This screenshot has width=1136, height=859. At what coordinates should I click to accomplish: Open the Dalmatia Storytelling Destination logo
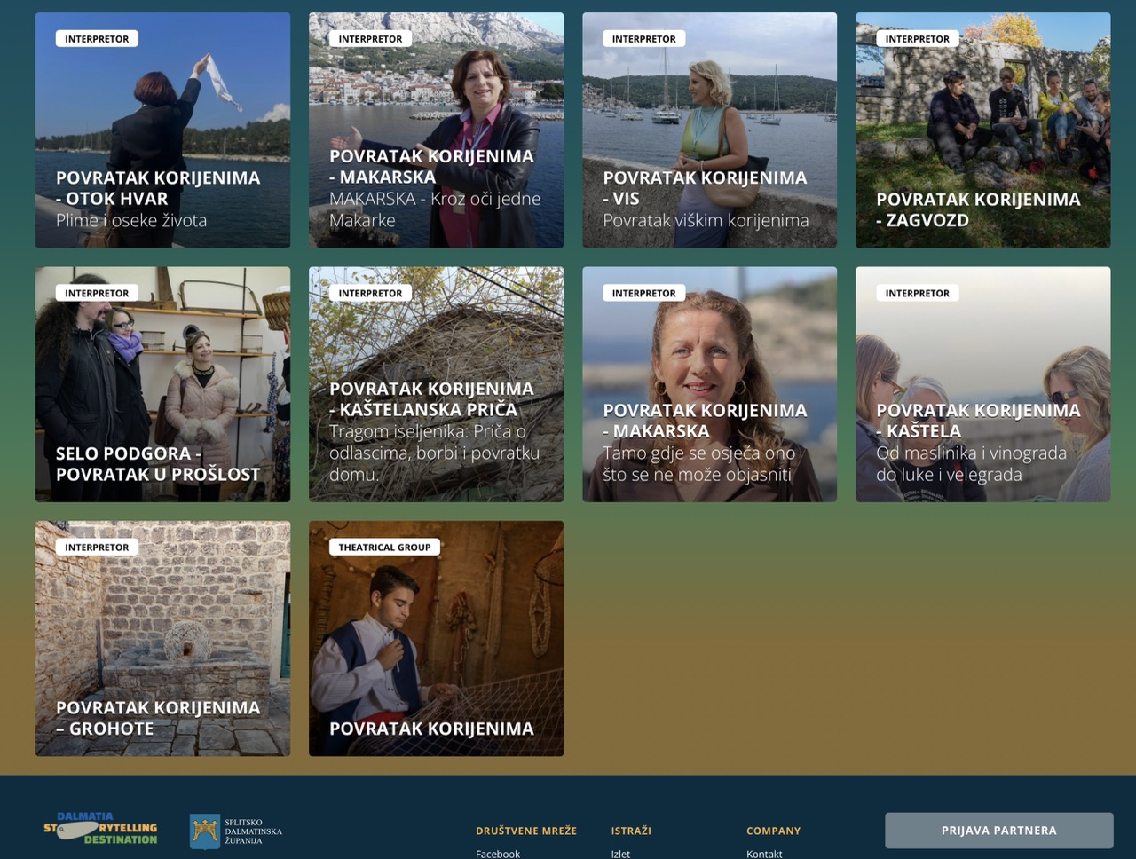[100, 828]
